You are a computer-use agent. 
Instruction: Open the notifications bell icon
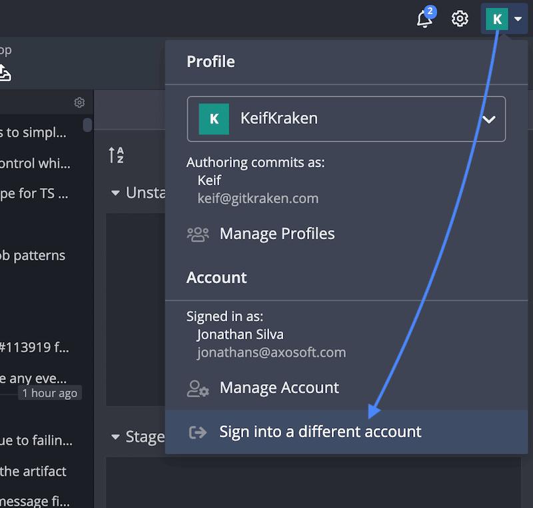(x=424, y=19)
